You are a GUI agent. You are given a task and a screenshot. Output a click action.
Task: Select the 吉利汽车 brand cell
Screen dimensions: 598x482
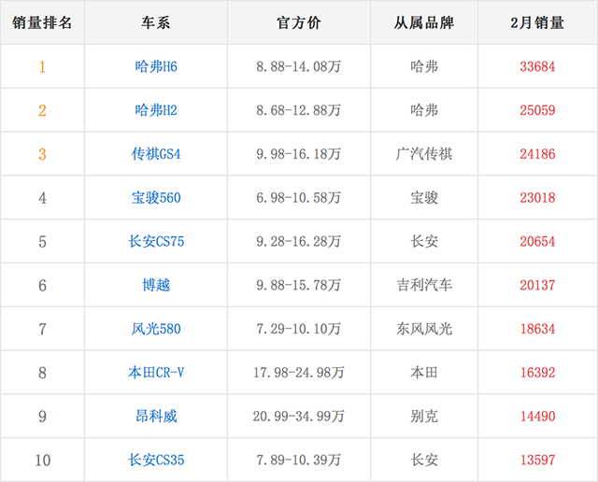(424, 285)
